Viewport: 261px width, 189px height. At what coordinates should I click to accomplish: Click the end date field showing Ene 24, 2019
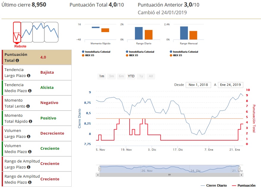coord(230,85)
